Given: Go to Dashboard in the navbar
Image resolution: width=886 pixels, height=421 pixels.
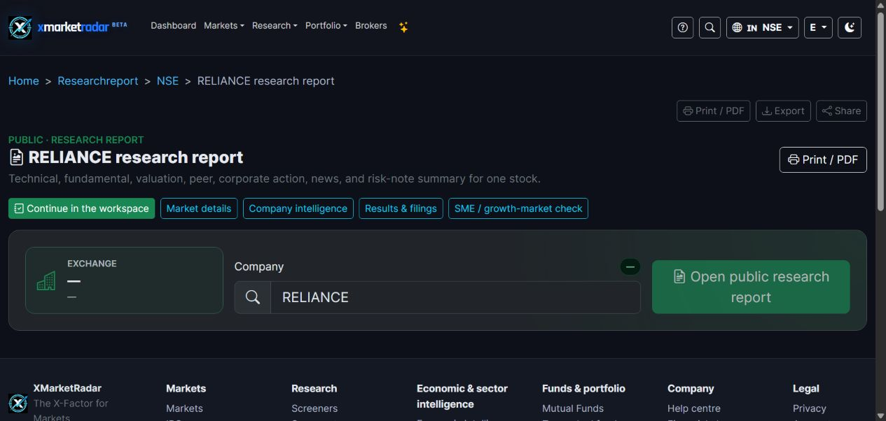Looking at the screenshot, I should (x=173, y=25).
